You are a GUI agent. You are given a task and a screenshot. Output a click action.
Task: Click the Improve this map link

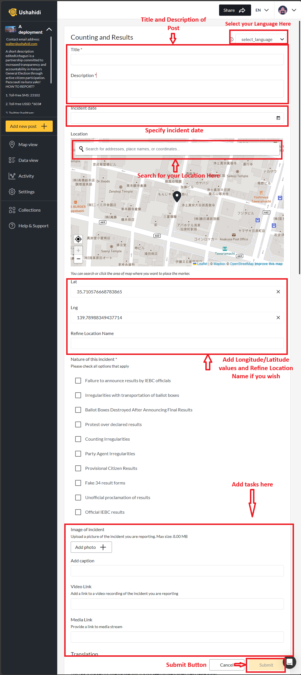[268, 264]
